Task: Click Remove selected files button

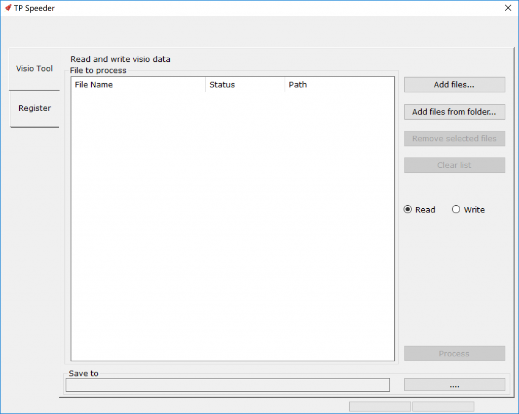Action: tap(454, 139)
